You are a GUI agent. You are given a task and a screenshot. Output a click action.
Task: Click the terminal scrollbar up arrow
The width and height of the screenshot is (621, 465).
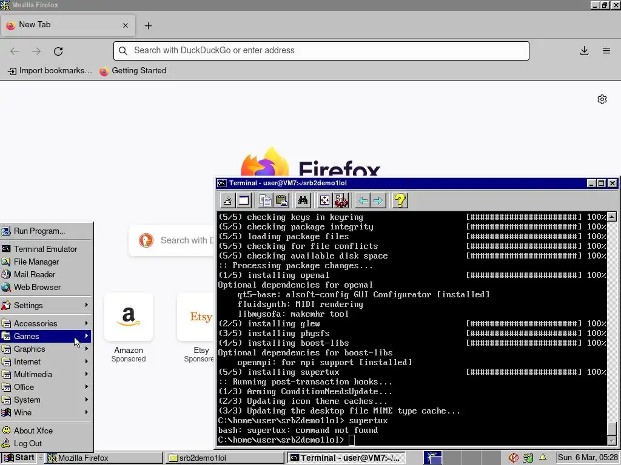612,216
